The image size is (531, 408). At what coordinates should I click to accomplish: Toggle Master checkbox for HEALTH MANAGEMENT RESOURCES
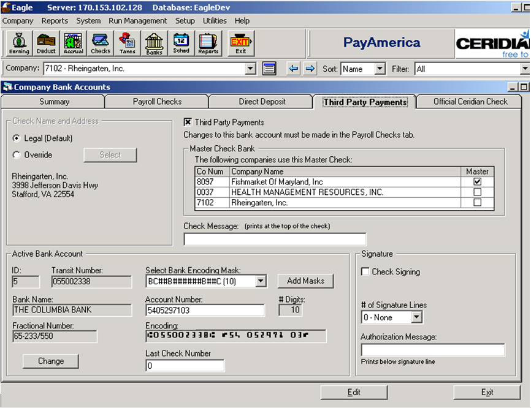[477, 192]
